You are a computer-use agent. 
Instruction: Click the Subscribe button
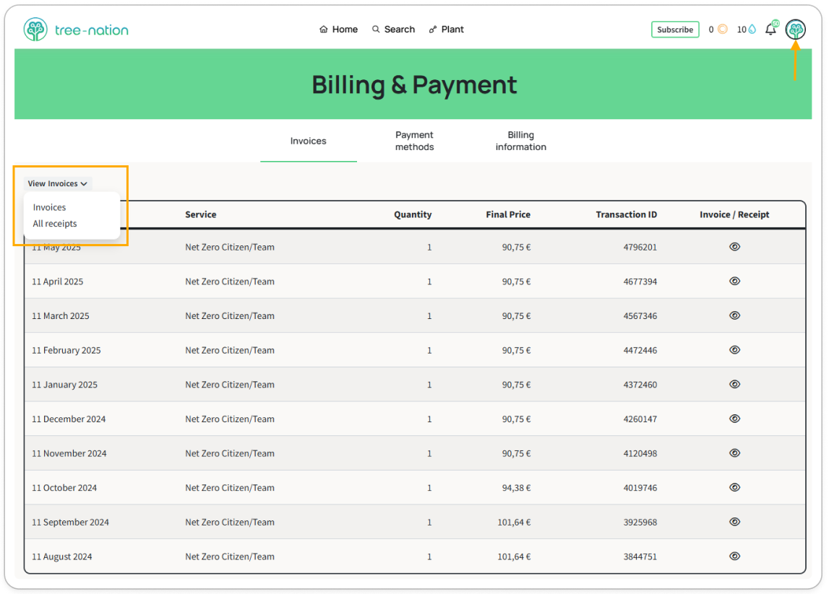tap(674, 29)
